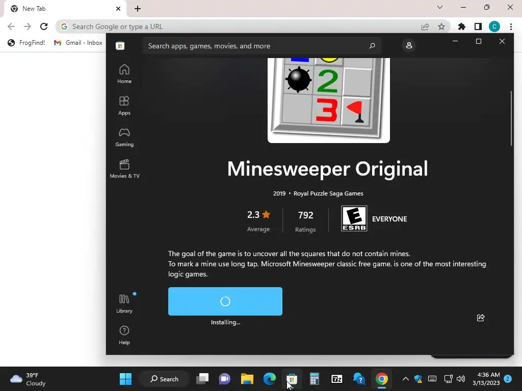This screenshot has width=522, height=391.
Task: Go to Gaming section in Store
Action: 124,137
